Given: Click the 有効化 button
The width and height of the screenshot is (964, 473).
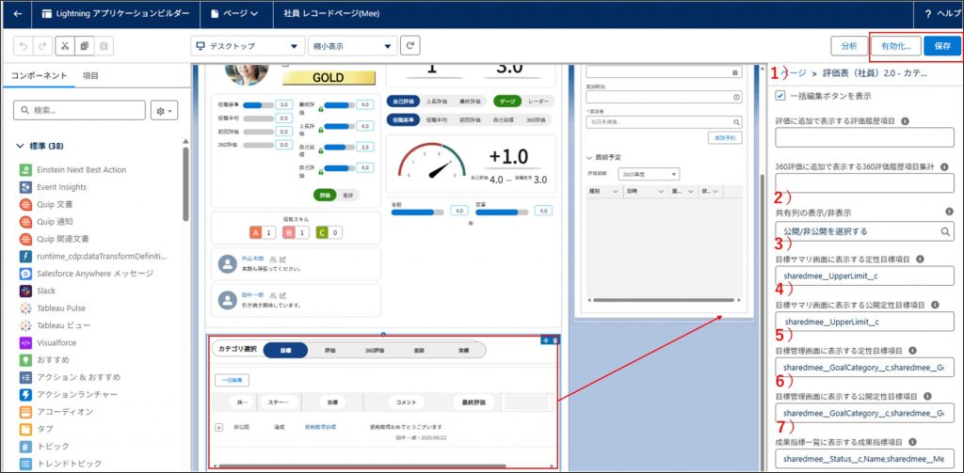Looking at the screenshot, I should (x=894, y=46).
